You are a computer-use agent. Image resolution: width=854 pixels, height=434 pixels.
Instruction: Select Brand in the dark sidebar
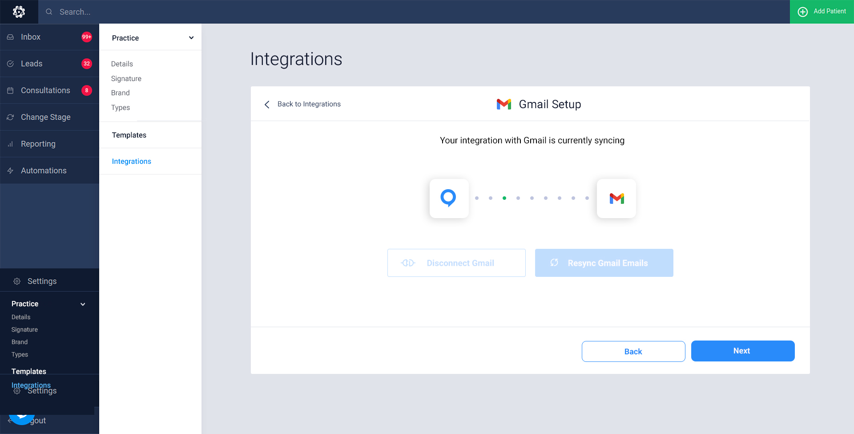point(20,342)
